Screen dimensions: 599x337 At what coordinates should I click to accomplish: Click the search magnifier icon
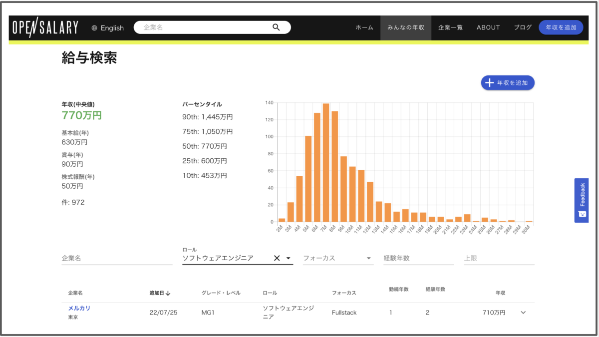(x=276, y=27)
